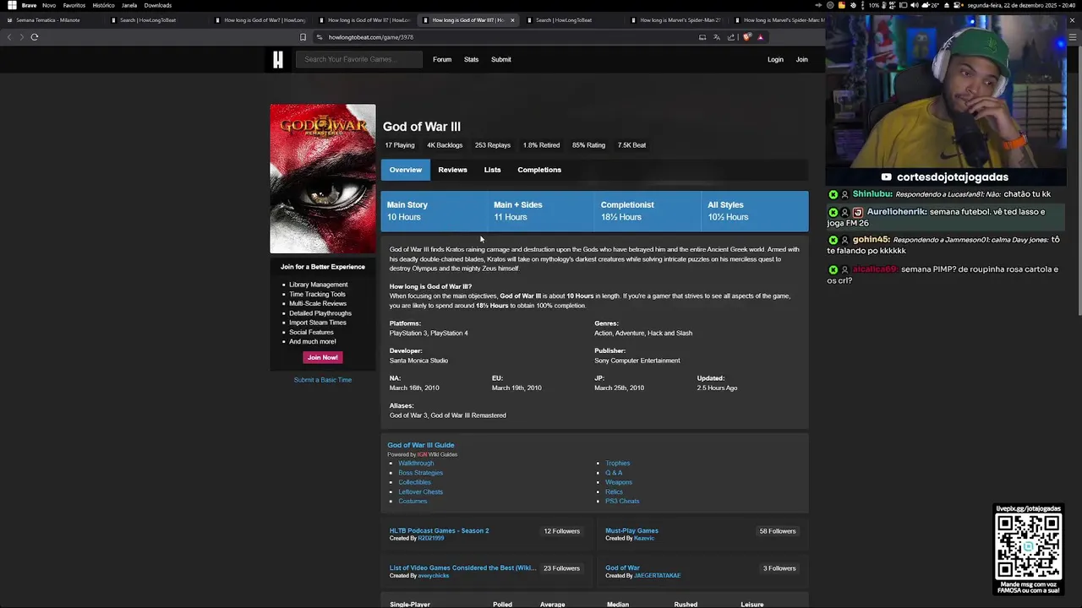Click the bookmark icon in address bar
Image resolution: width=1082 pixels, height=608 pixels.
[303, 37]
